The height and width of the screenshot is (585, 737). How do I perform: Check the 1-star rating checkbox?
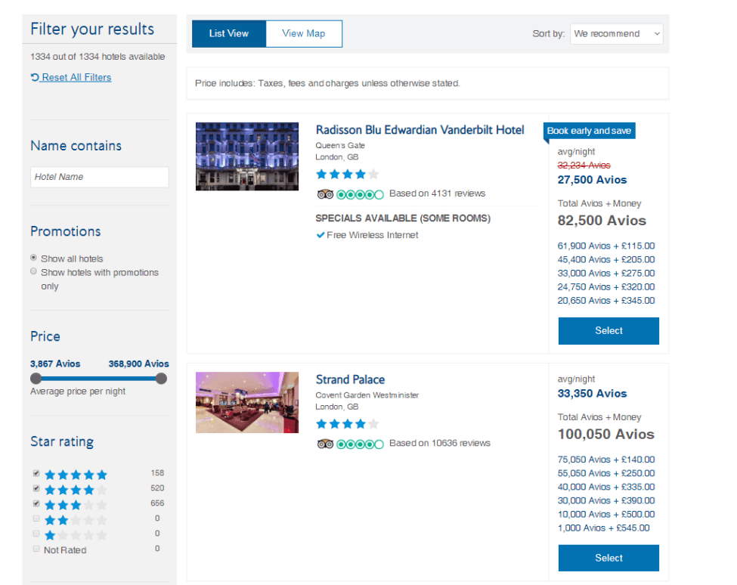pyautogui.click(x=36, y=534)
